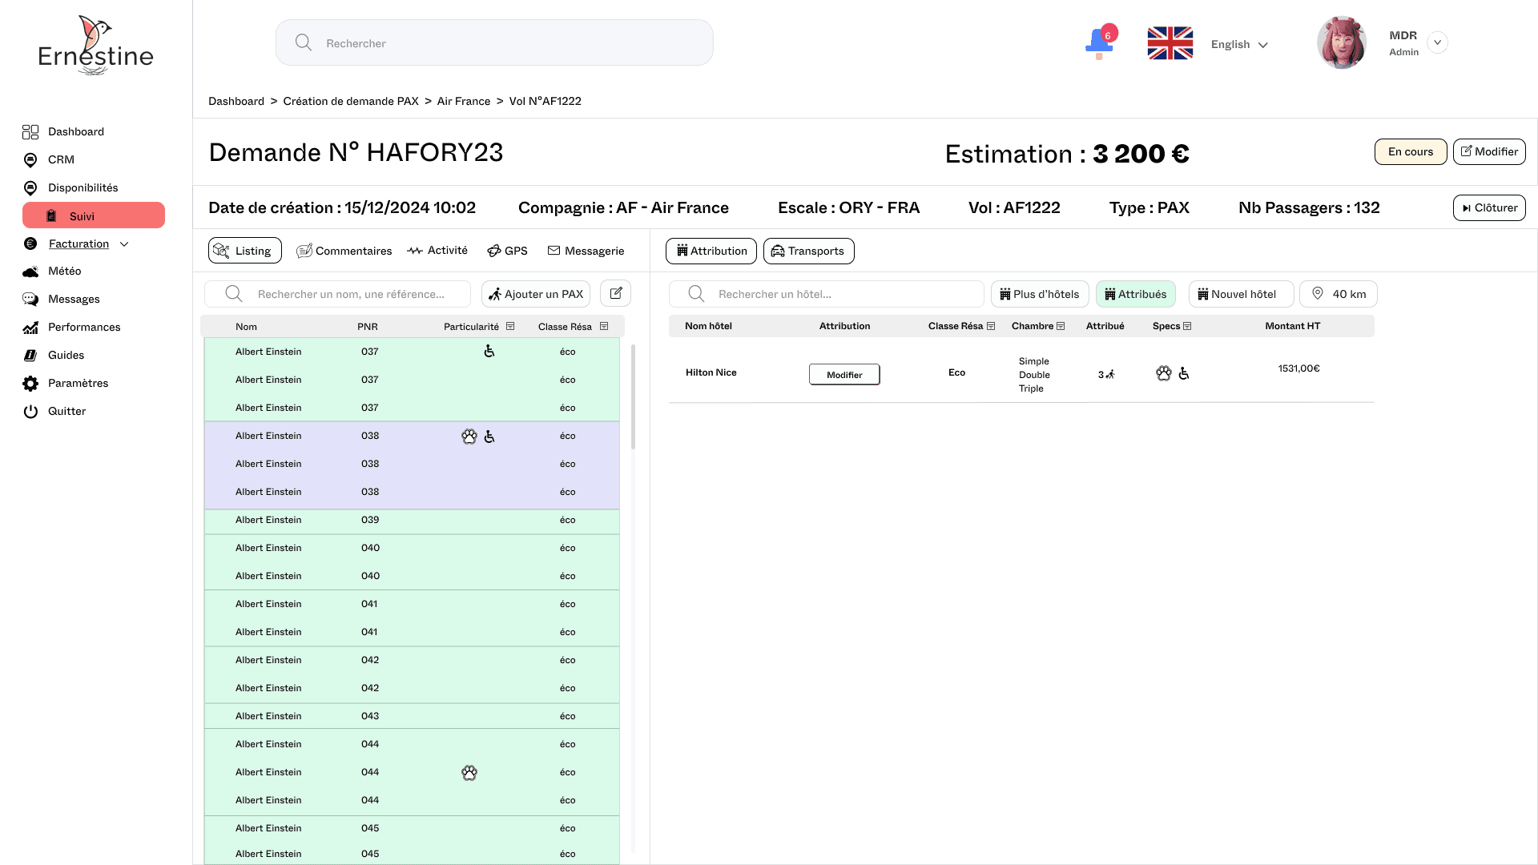Open Paramètres gear in sidebar
The height and width of the screenshot is (865, 1538).
click(x=30, y=384)
